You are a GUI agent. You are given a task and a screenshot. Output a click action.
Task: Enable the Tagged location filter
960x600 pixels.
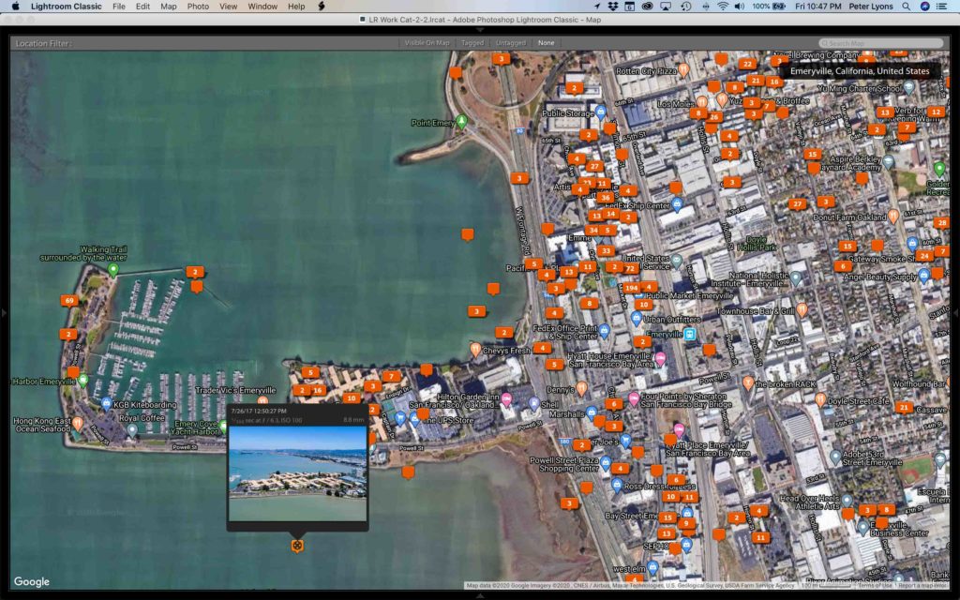472,43
